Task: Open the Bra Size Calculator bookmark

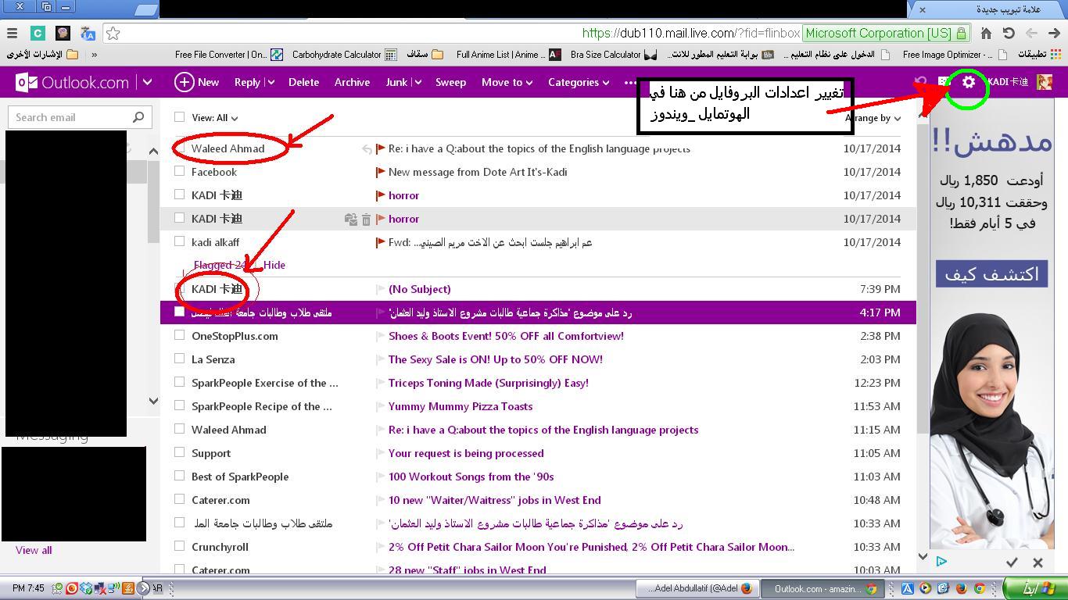Action: 614,55
